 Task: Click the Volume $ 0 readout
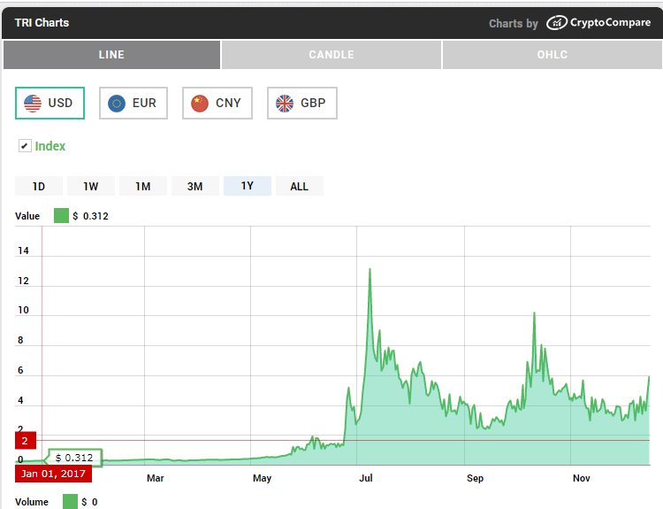click(89, 502)
